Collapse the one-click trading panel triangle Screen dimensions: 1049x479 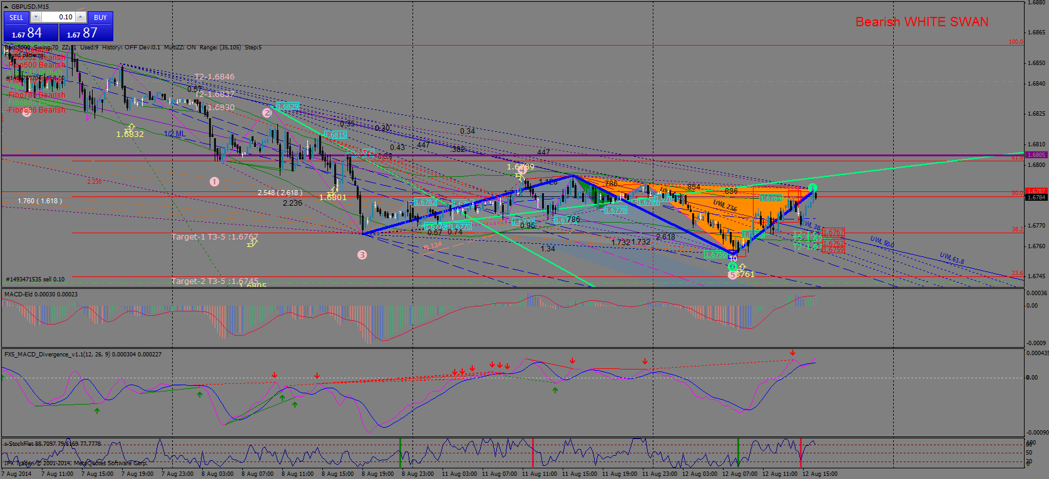(x=6, y=6)
